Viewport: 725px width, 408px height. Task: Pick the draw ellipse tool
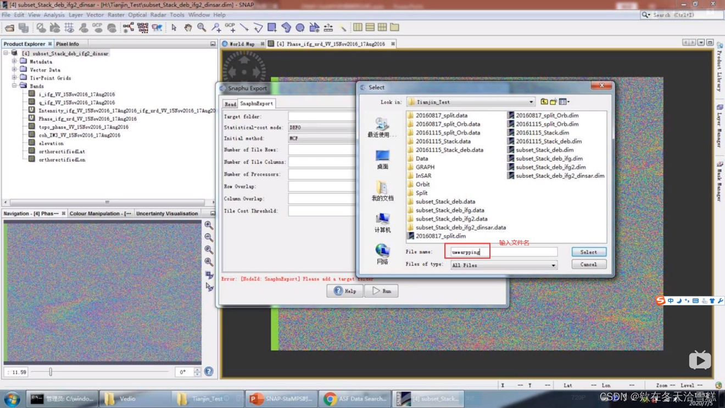pyautogui.click(x=300, y=27)
